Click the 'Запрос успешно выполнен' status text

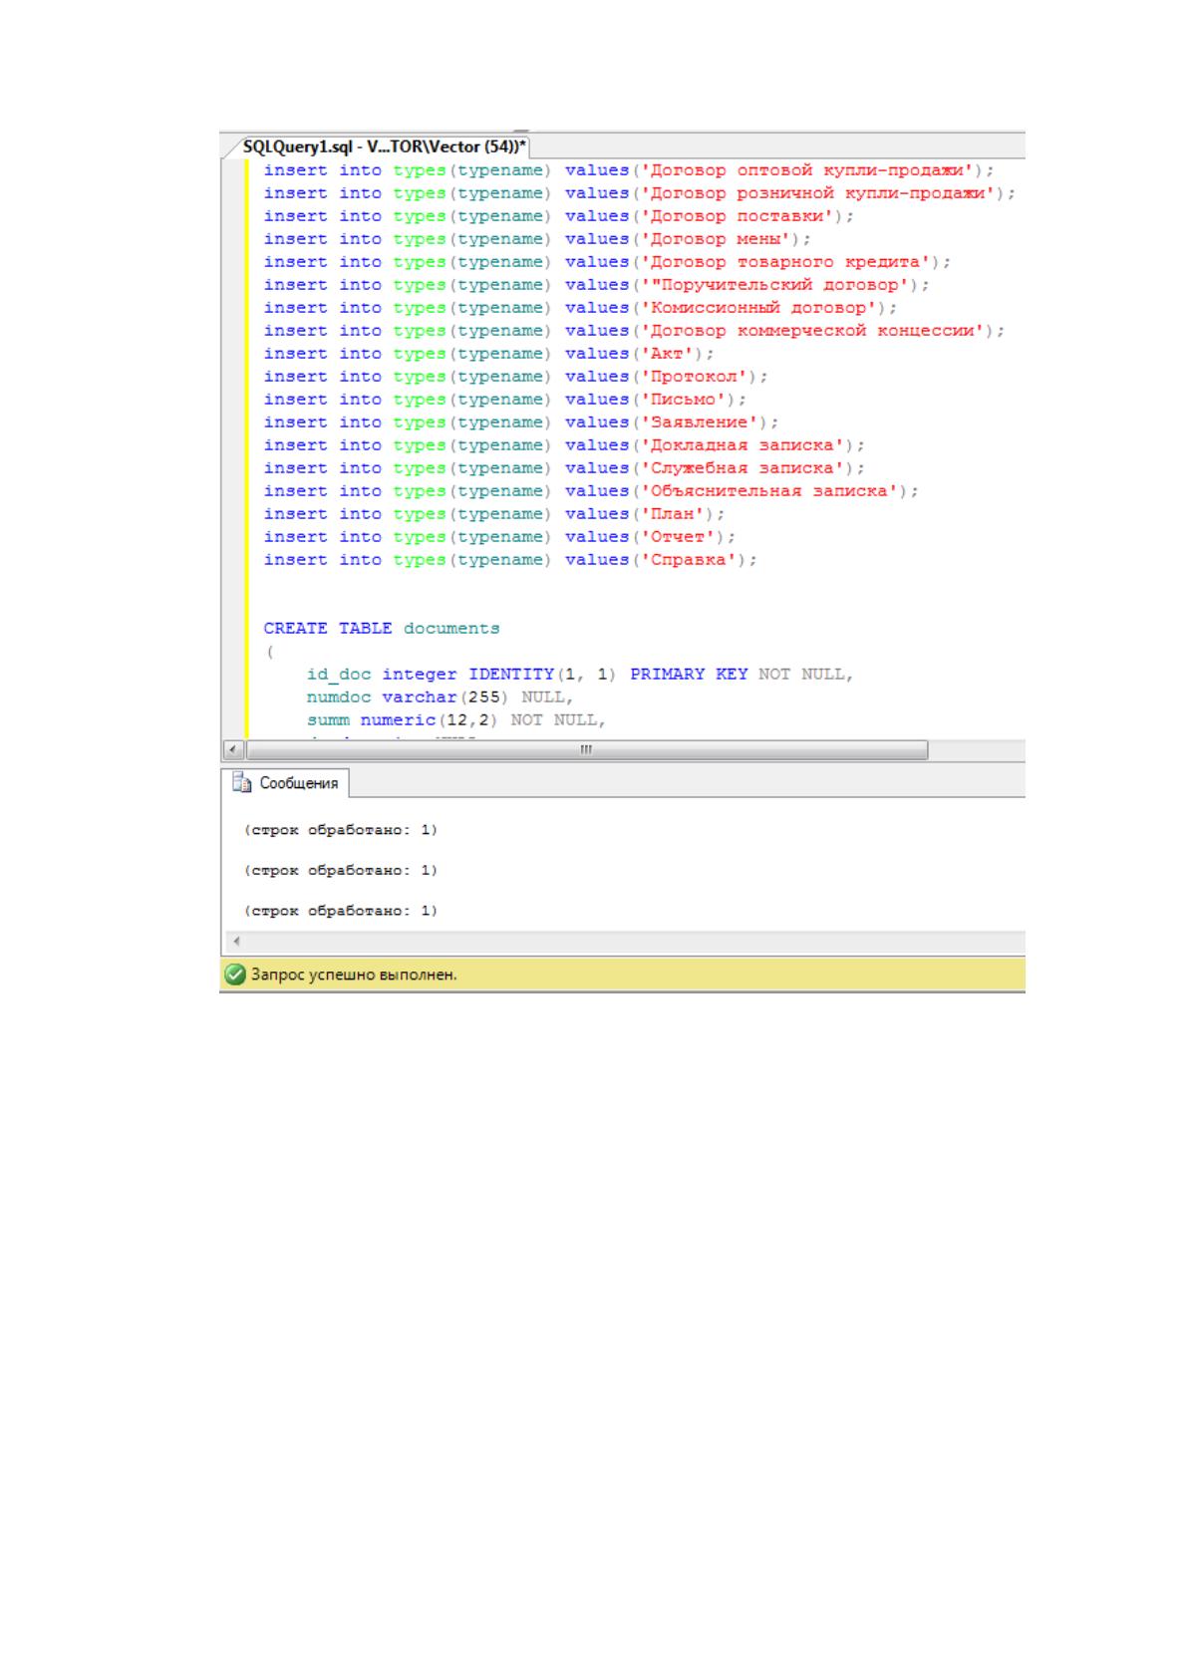pyautogui.click(x=354, y=975)
